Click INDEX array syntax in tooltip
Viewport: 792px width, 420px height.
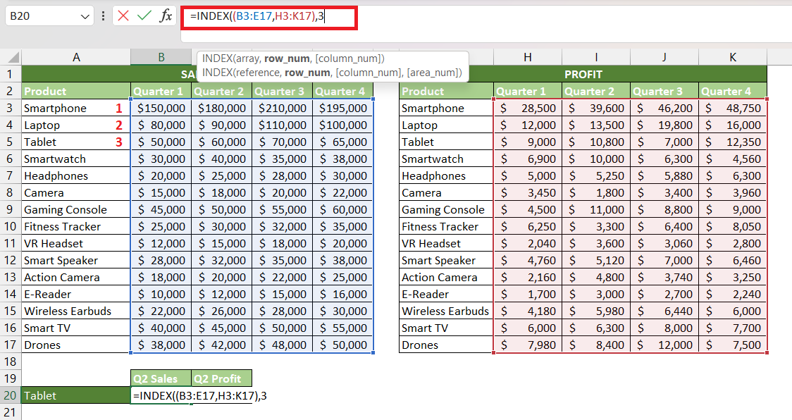[293, 58]
